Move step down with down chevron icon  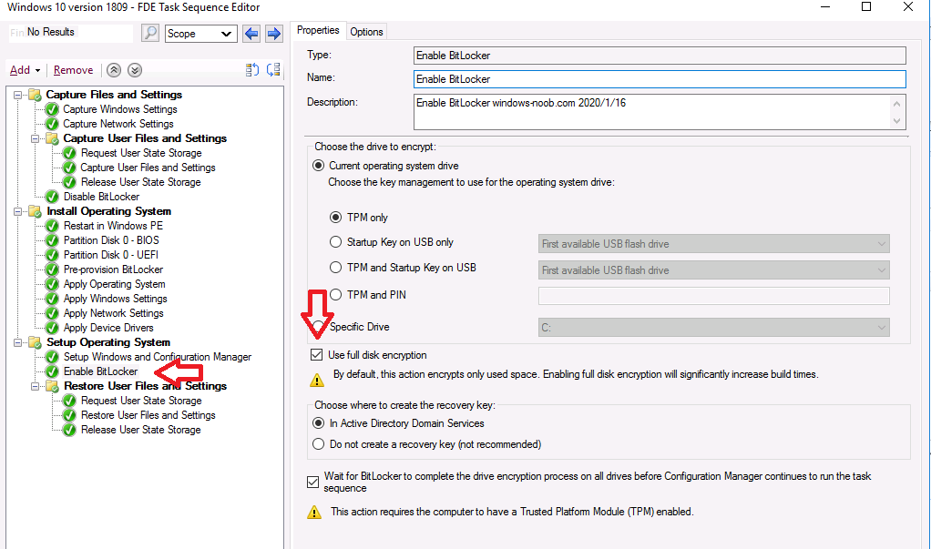[135, 70]
